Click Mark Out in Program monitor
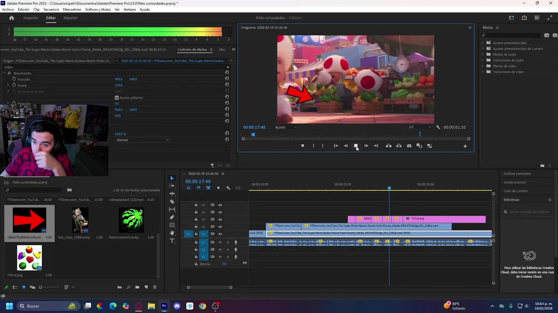 click(323, 146)
